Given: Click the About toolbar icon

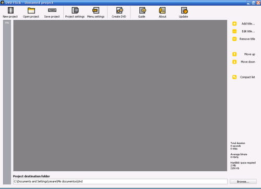Looking at the screenshot, I should tap(162, 10).
